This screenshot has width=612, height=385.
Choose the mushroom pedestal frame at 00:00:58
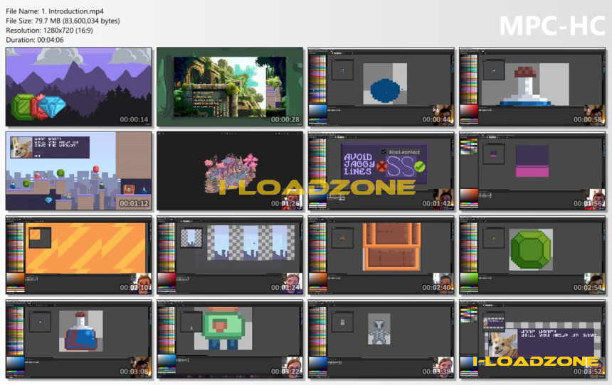point(532,87)
